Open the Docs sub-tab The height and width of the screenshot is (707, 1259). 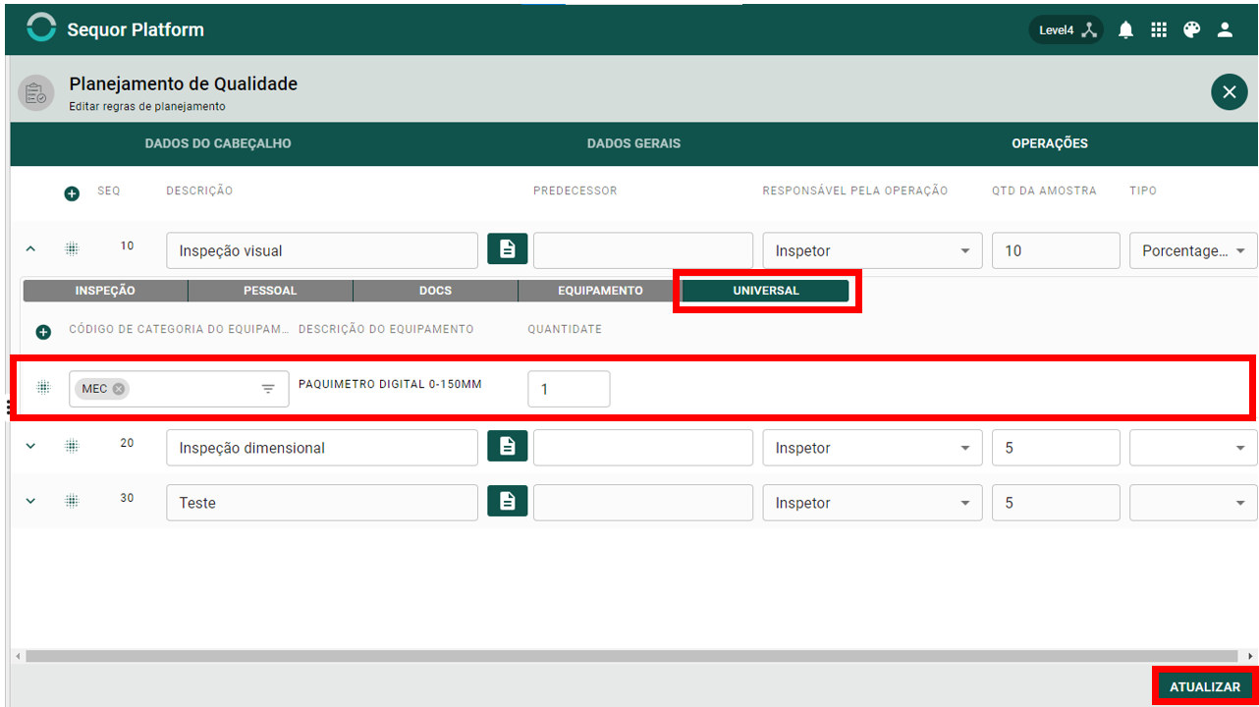435,291
